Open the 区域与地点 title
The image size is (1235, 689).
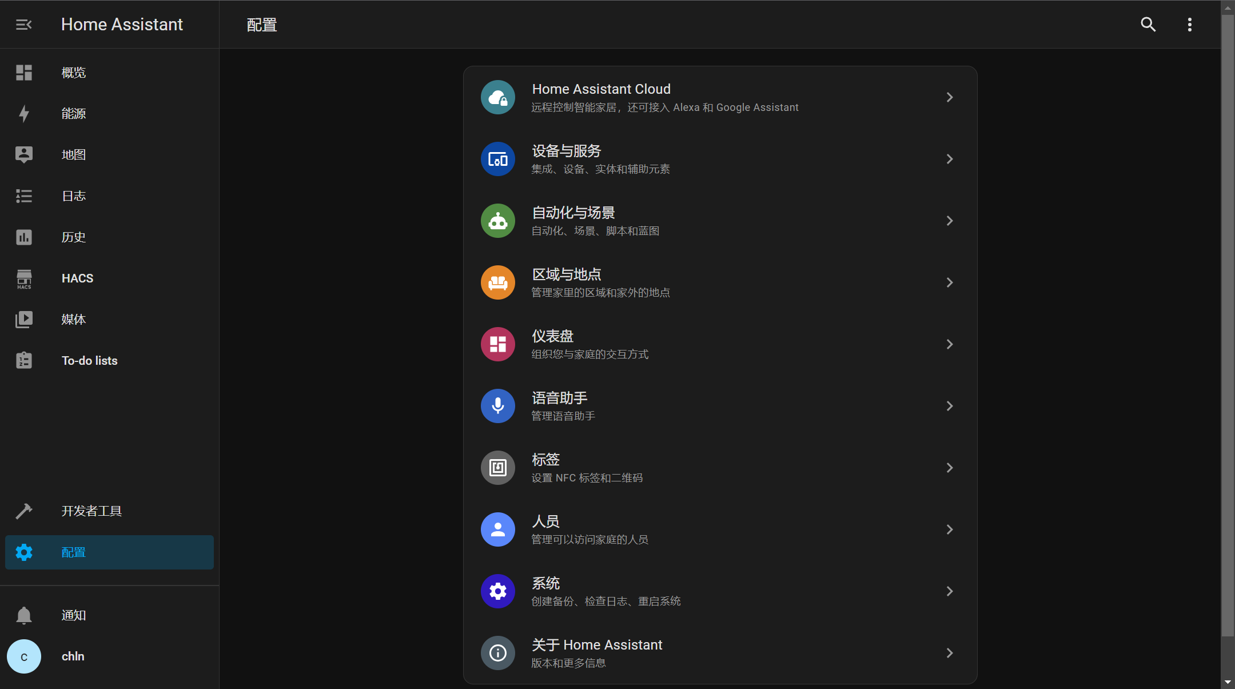[x=567, y=274]
